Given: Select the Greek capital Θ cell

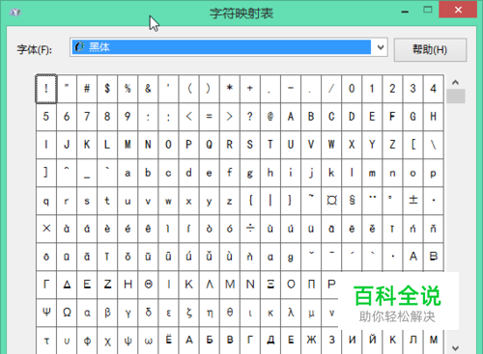Looking at the screenshot, I should [x=148, y=285].
